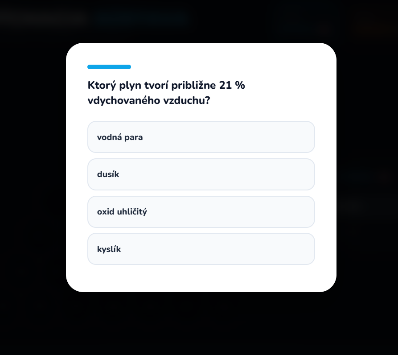
Task: Click the quiz progress indicator at the card top
Action: coord(109,67)
